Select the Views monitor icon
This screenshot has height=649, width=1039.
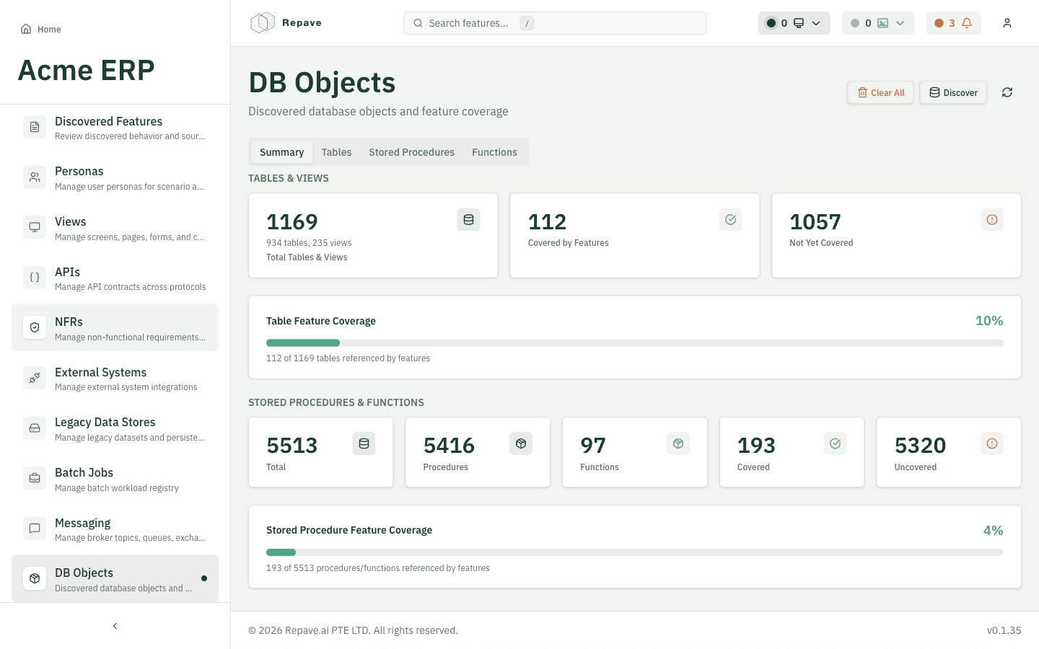click(35, 227)
